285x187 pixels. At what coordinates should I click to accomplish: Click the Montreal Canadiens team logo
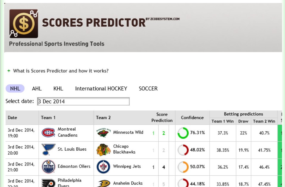coord(48,132)
